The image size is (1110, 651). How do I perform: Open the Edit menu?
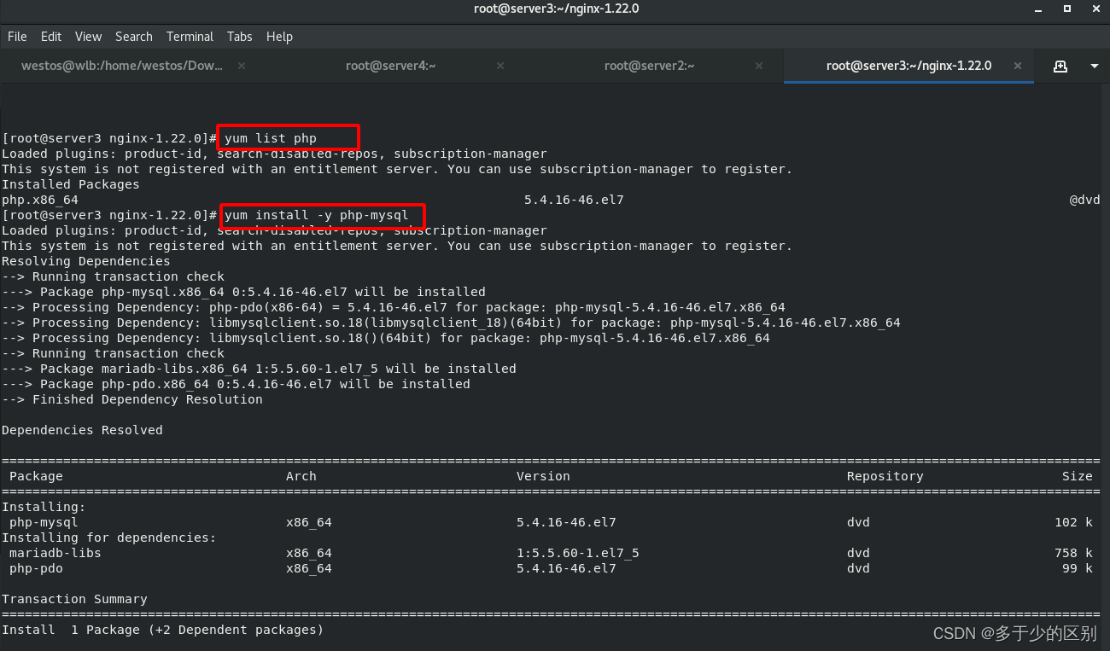tap(51, 37)
